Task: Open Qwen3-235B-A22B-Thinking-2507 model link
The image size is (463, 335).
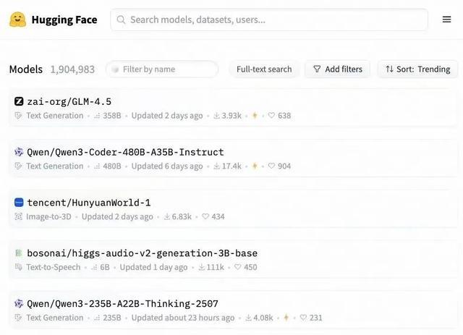Action: (122, 304)
